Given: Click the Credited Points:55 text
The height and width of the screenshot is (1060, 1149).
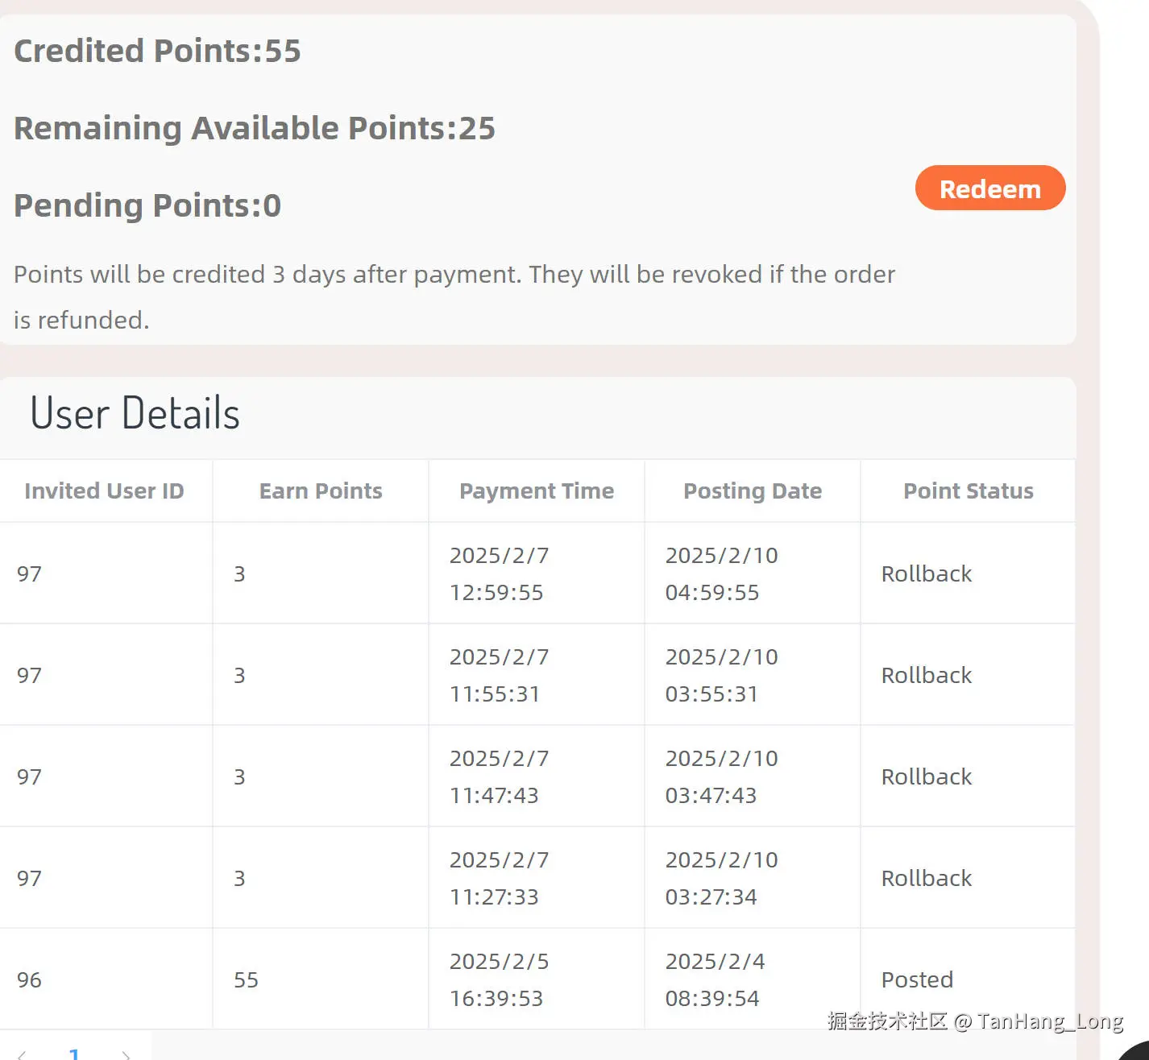Looking at the screenshot, I should coord(157,51).
